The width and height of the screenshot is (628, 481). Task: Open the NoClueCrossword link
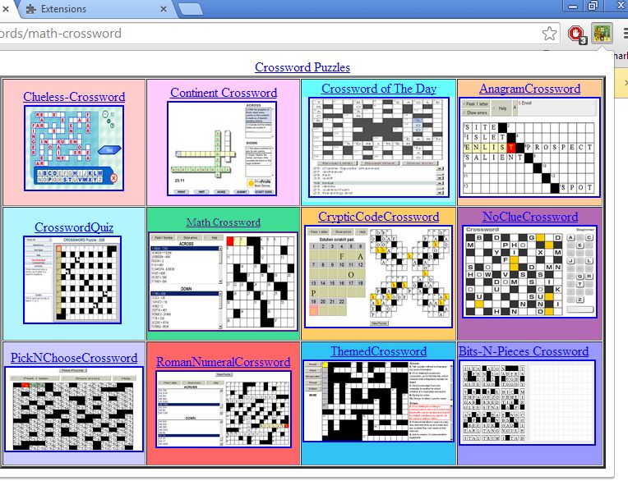pyautogui.click(x=530, y=217)
